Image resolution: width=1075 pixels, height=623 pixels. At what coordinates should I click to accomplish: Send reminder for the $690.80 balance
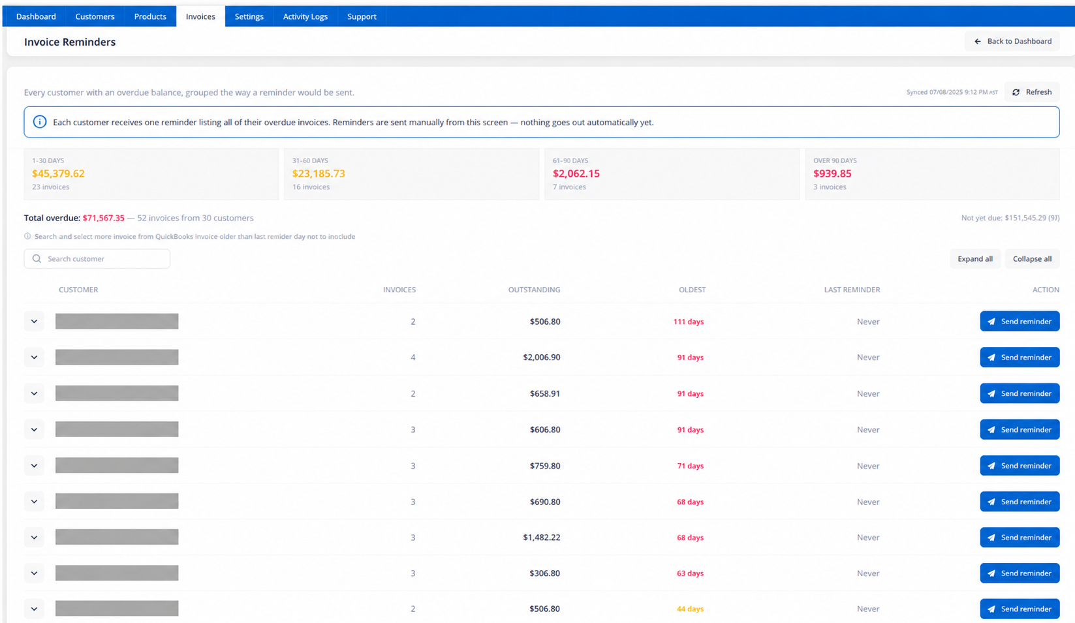[x=1020, y=502]
